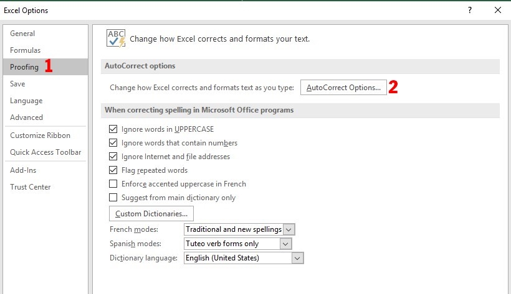511x294 pixels.
Task: Click the 'When correcting spelling' section header
Action: point(300,110)
